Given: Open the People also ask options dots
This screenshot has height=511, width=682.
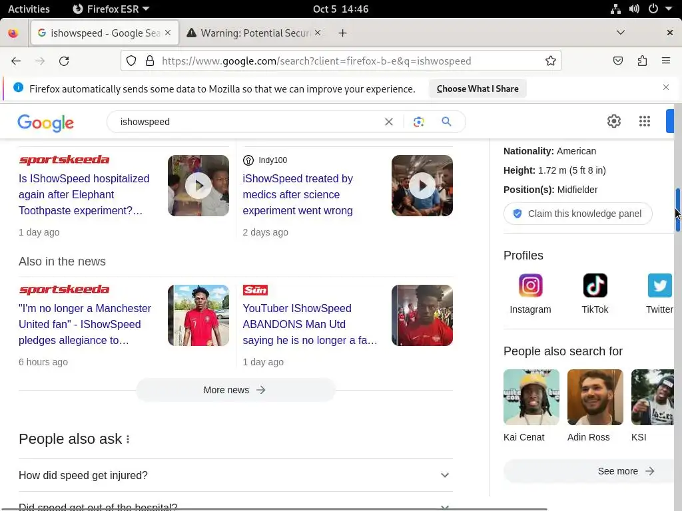Looking at the screenshot, I should pos(128,439).
